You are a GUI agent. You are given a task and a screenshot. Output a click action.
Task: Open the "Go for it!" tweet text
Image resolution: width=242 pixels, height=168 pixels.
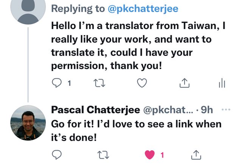pos(136,130)
